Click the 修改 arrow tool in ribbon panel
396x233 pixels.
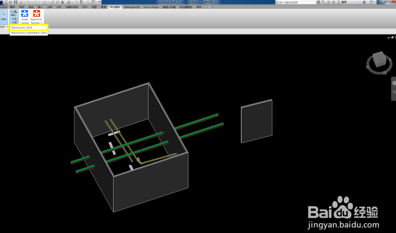4,16
